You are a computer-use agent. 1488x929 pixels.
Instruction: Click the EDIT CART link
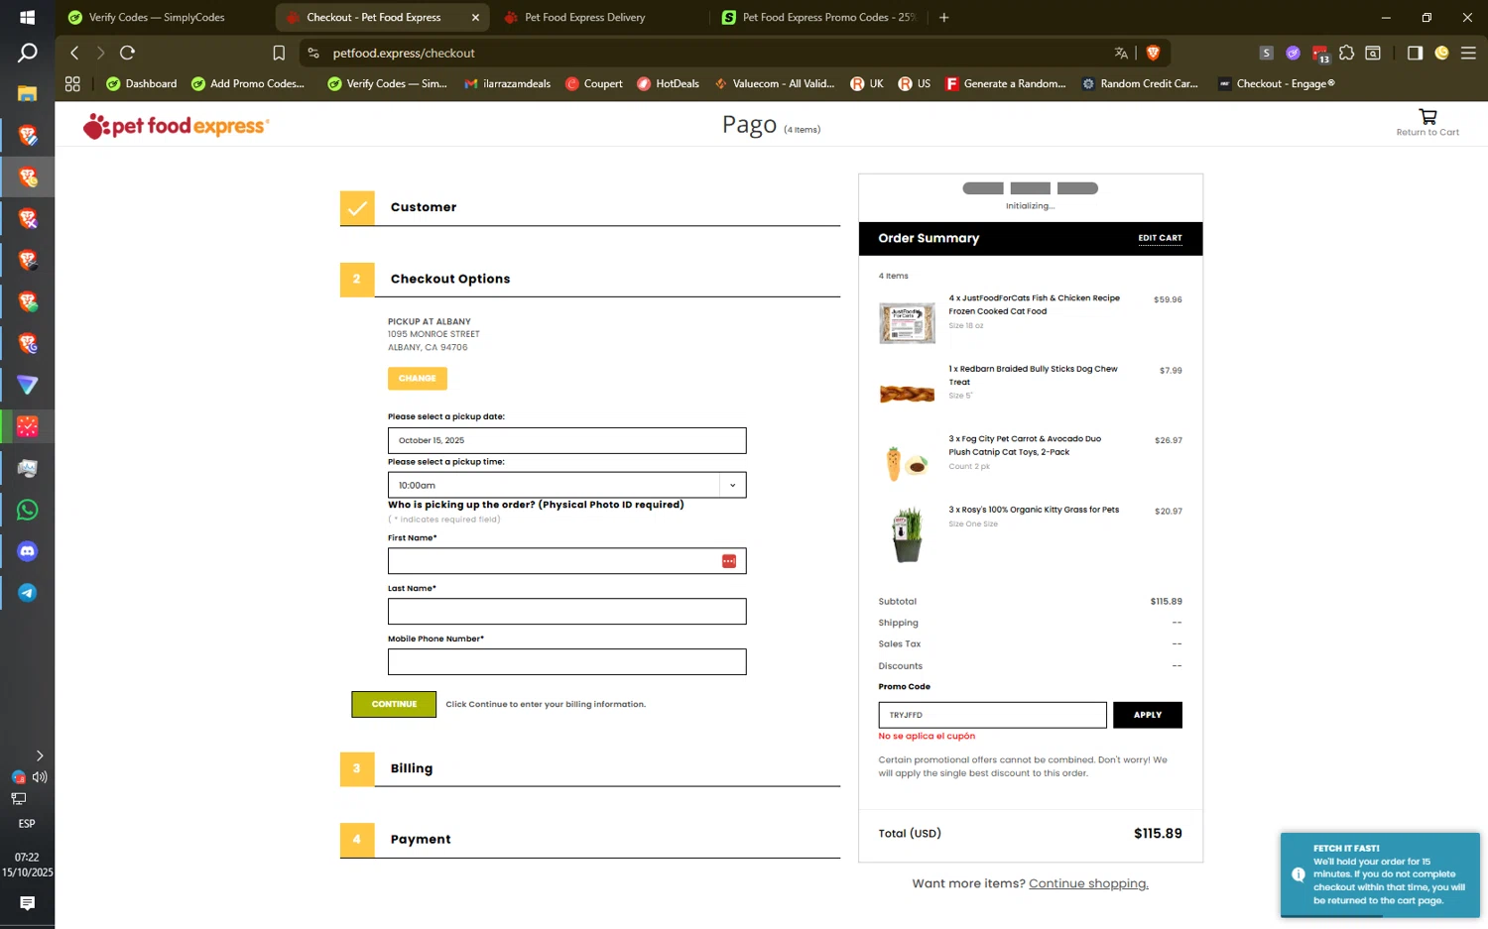pos(1160,238)
